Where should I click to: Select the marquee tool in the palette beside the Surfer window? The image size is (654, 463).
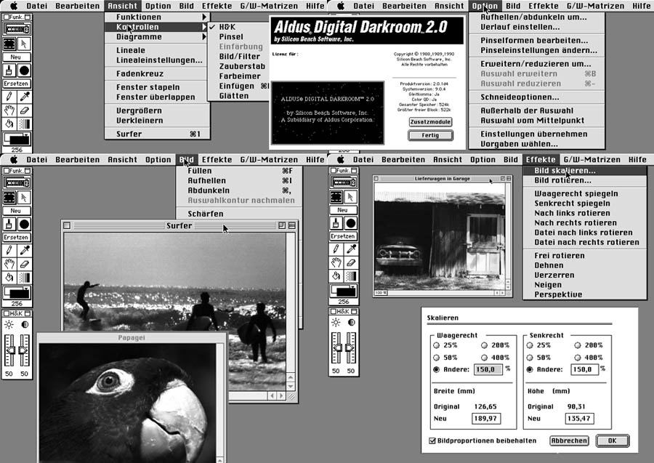pyautogui.click(x=9, y=197)
